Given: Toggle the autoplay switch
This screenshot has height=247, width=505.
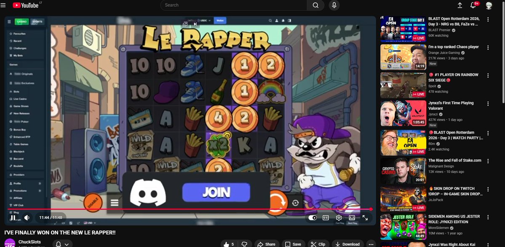Looking at the screenshot, I should pyautogui.click(x=313, y=217).
